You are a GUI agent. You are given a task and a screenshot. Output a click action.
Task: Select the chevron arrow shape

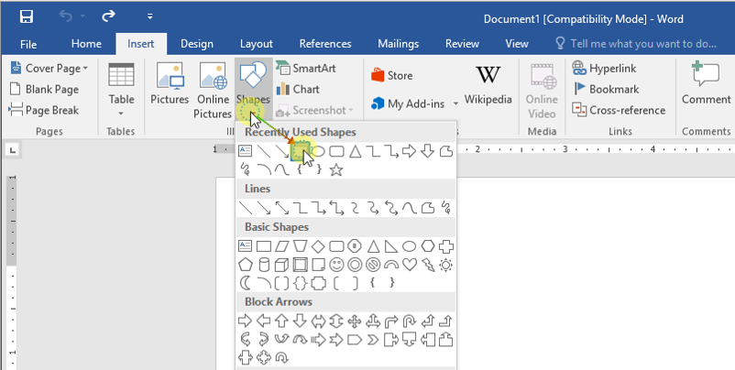[x=373, y=340]
